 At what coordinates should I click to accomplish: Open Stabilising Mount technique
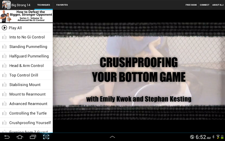(x=25, y=85)
